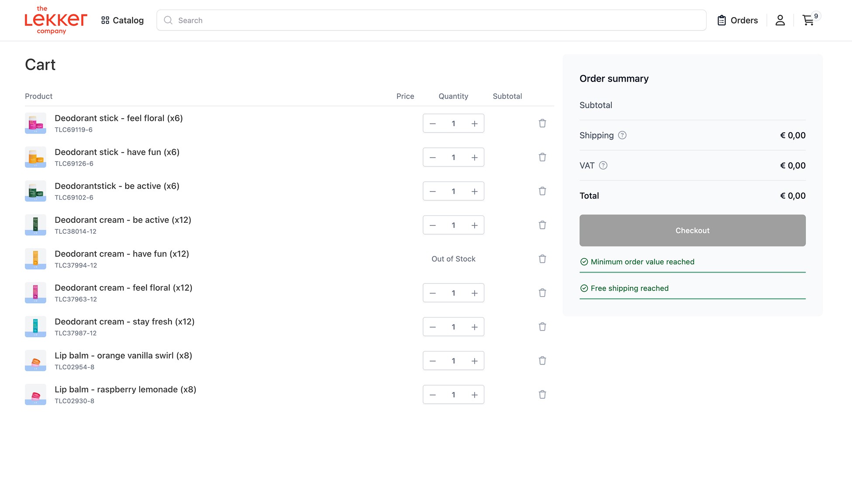Show VAT info tooltip icon

point(603,165)
